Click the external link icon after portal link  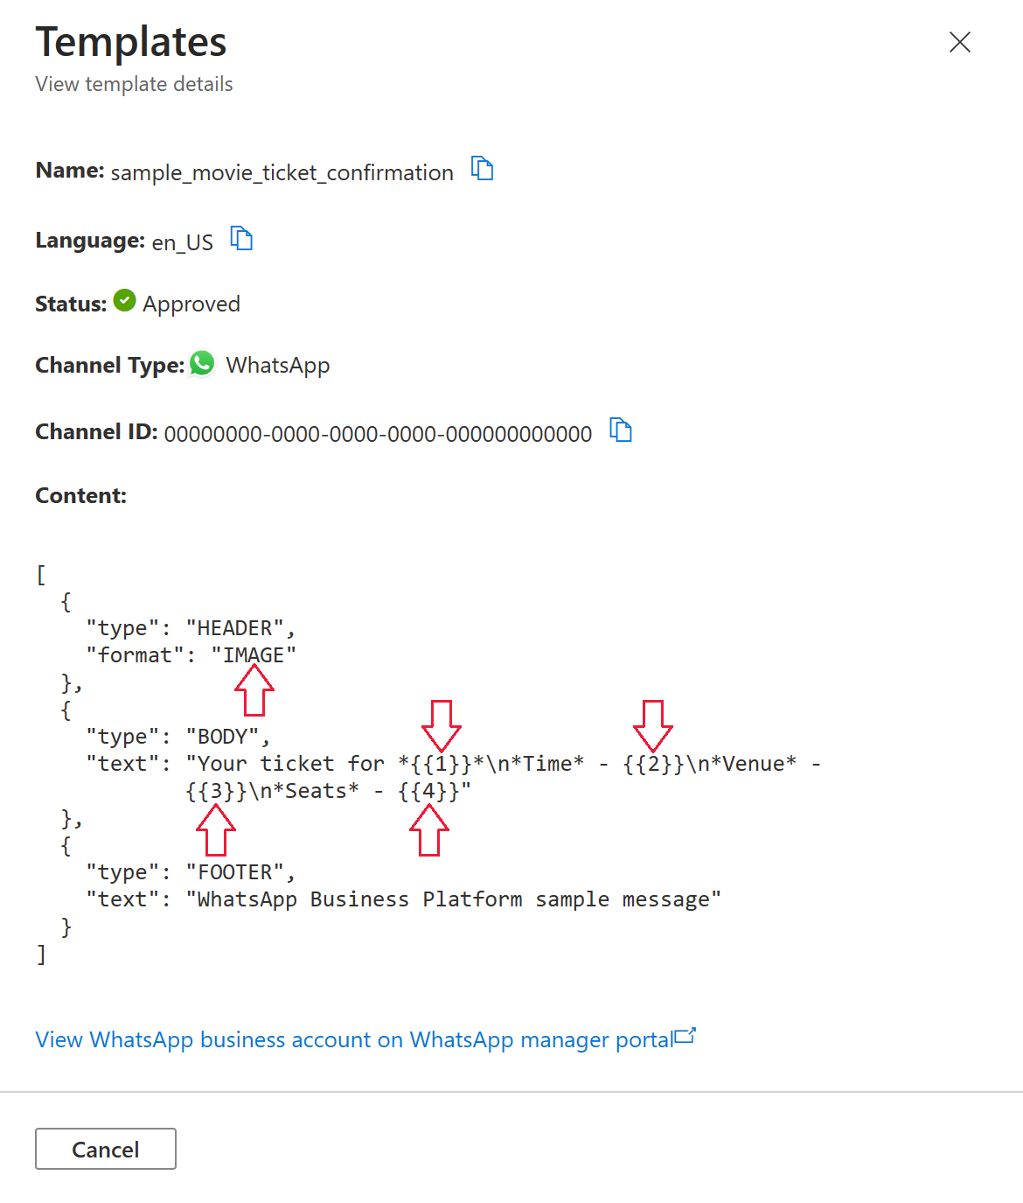point(685,1037)
